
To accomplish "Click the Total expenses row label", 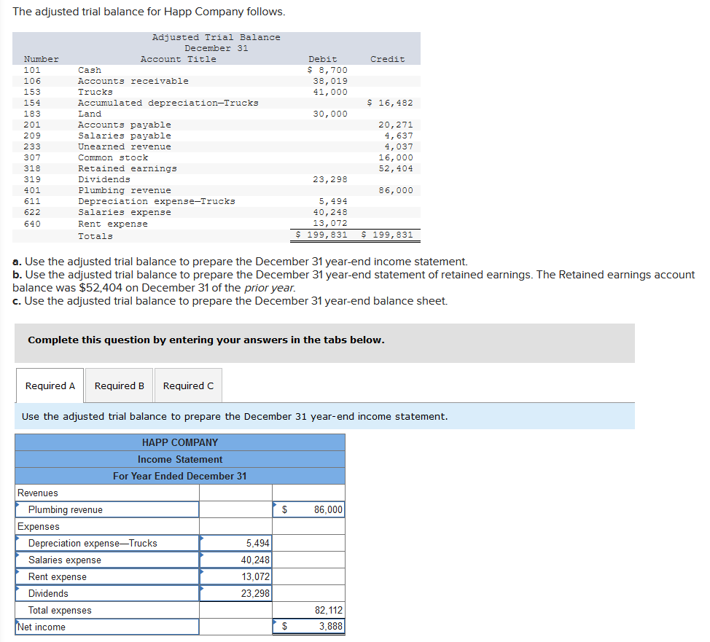I will click(x=60, y=610).
